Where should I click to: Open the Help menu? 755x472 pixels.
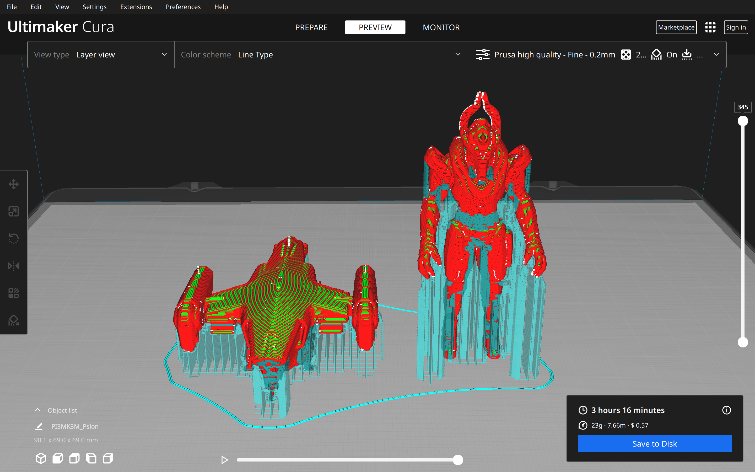[x=221, y=7]
